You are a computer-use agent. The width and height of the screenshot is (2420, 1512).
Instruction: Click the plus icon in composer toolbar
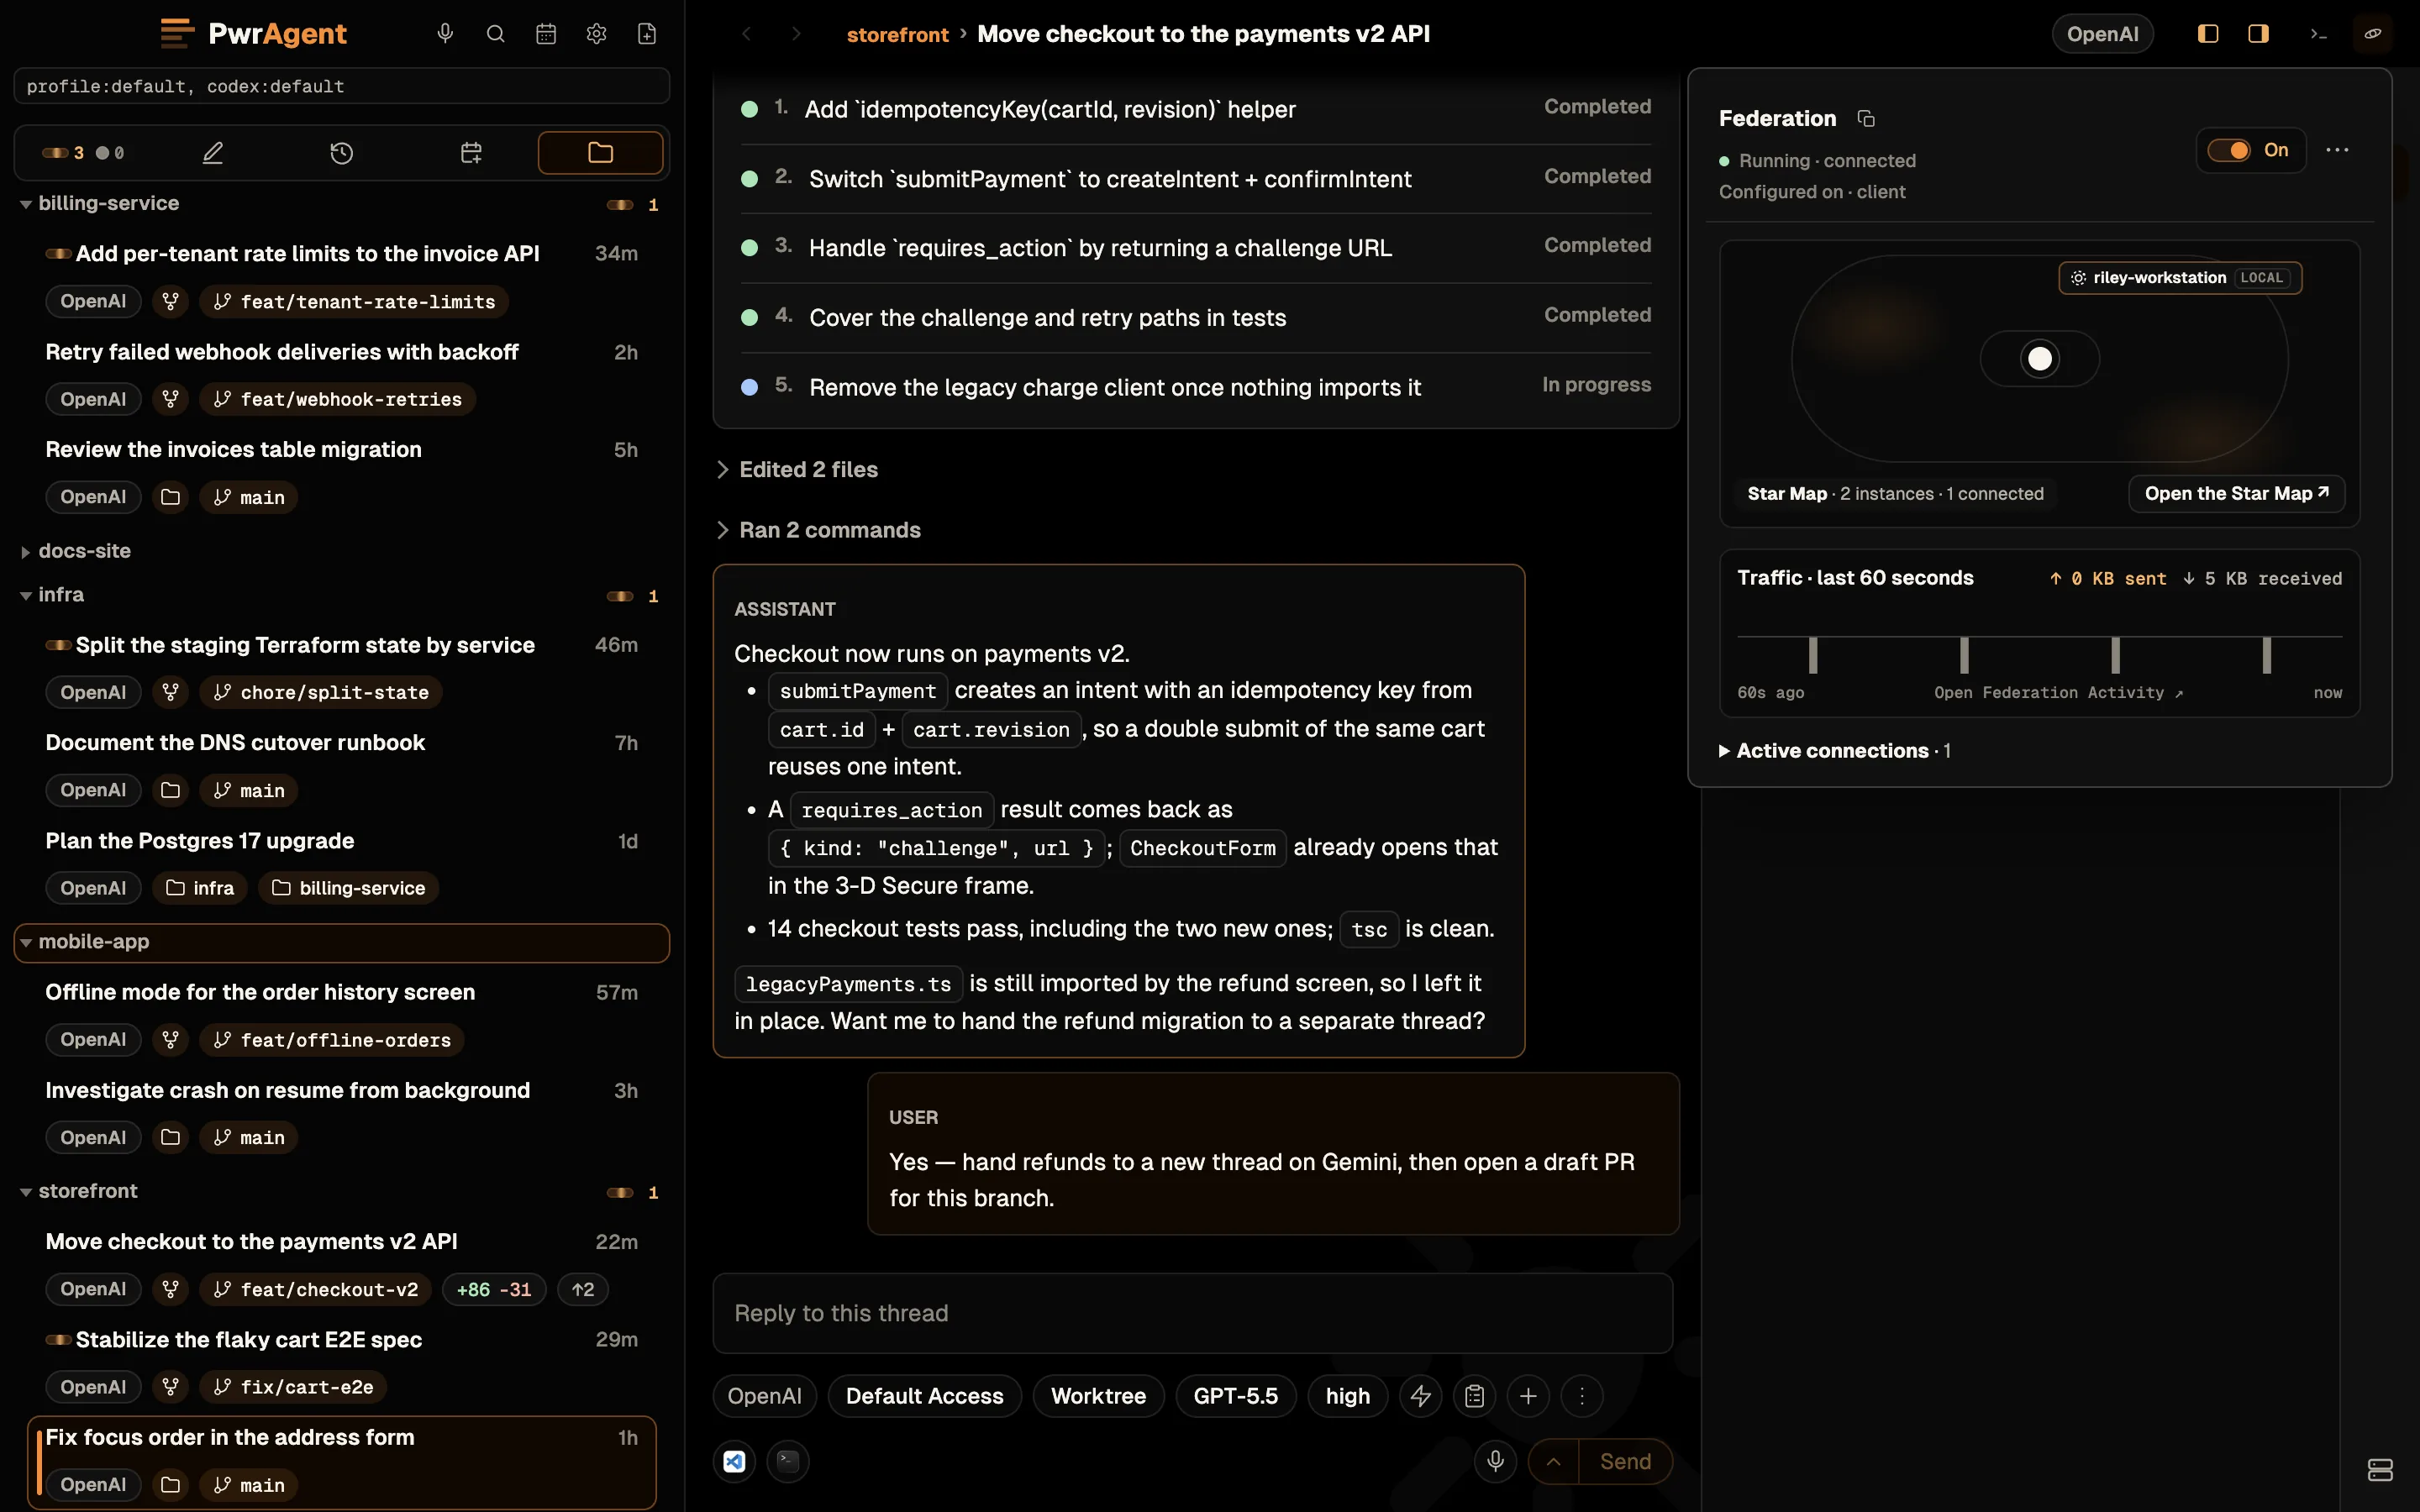1528,1396
